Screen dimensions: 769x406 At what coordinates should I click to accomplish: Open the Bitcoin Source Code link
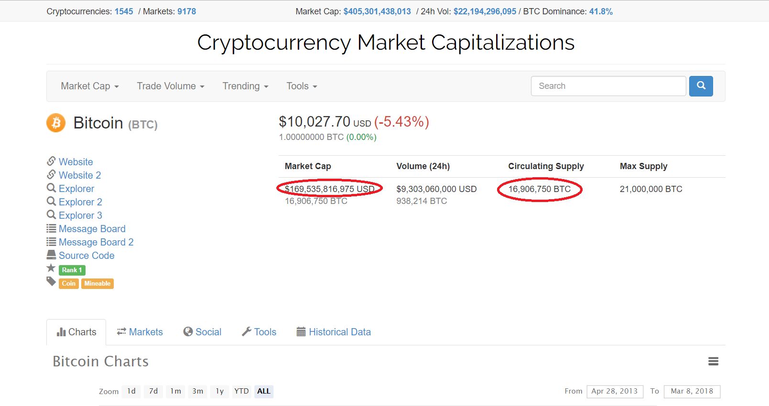click(87, 256)
